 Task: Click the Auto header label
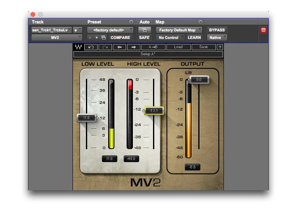144,22
